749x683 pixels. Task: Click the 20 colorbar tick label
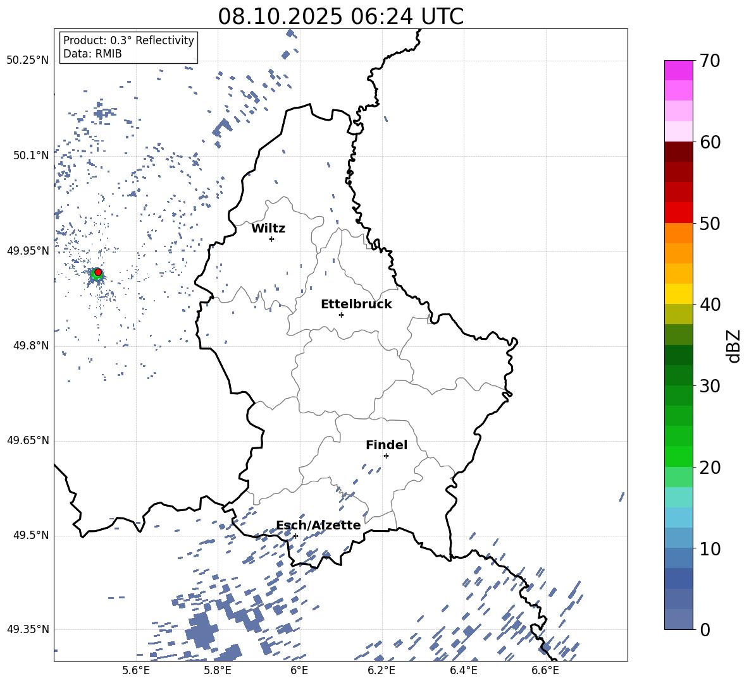710,467
